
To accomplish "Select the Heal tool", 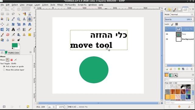I will coord(30,35).
